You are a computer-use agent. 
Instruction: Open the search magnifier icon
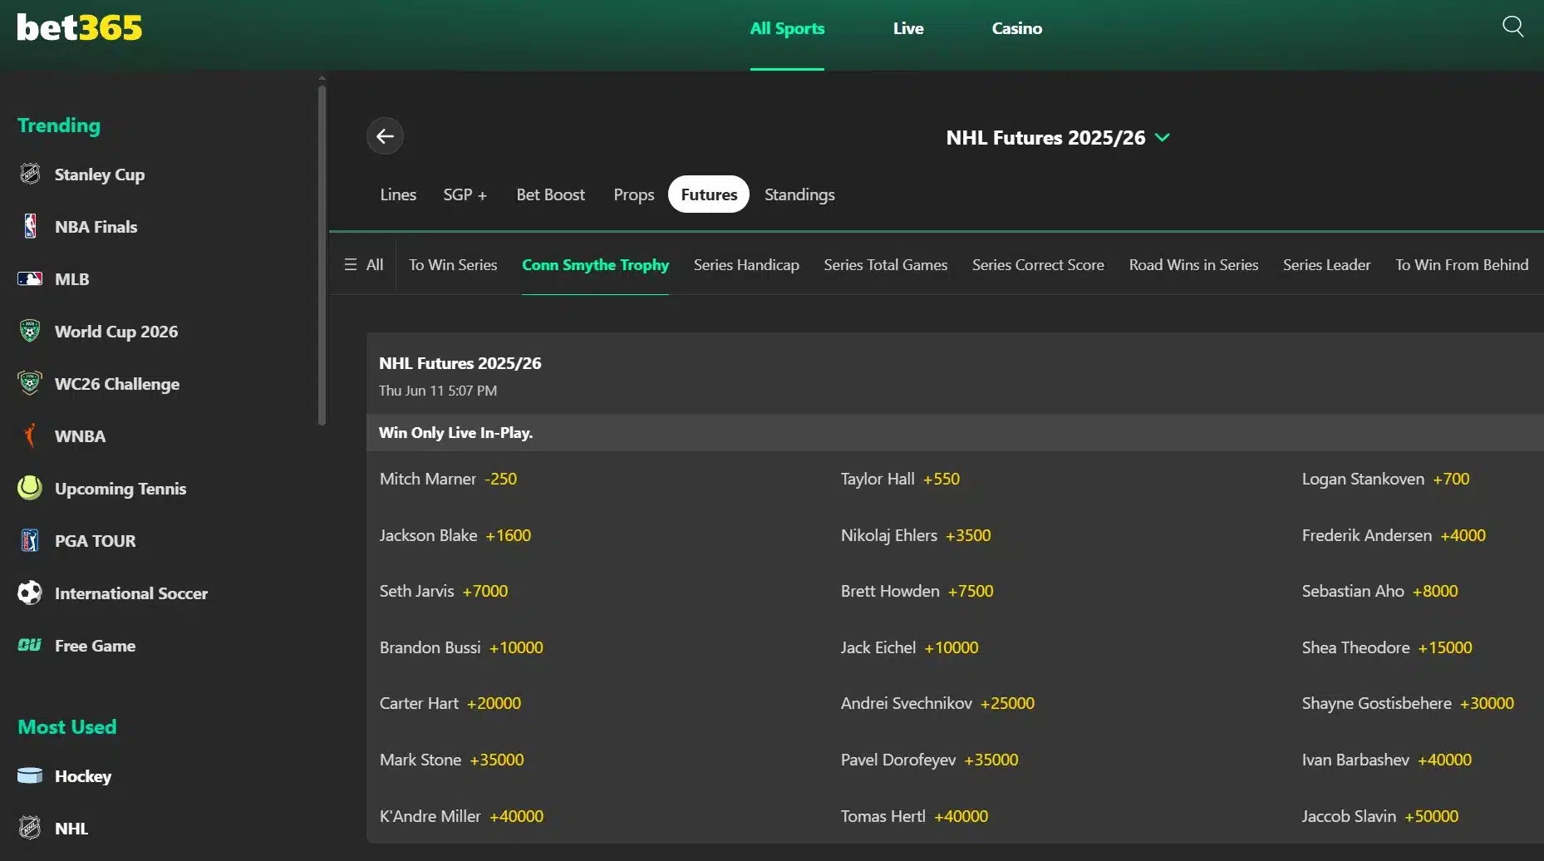(x=1512, y=27)
